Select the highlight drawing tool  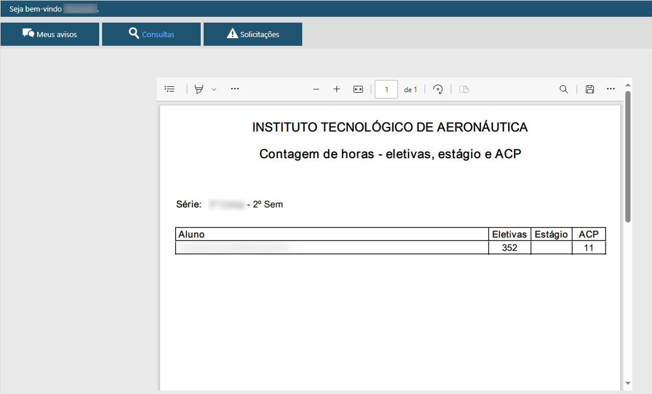[199, 89]
